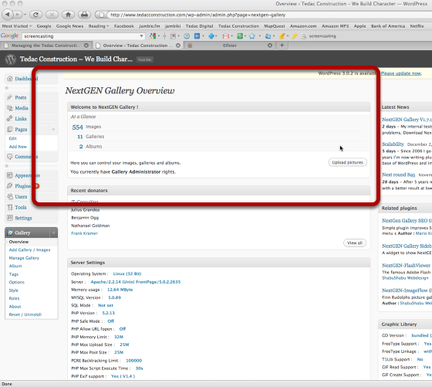Open gallery Tags submenu link
Image resolution: width=432 pixels, height=387 pixels.
point(14,274)
